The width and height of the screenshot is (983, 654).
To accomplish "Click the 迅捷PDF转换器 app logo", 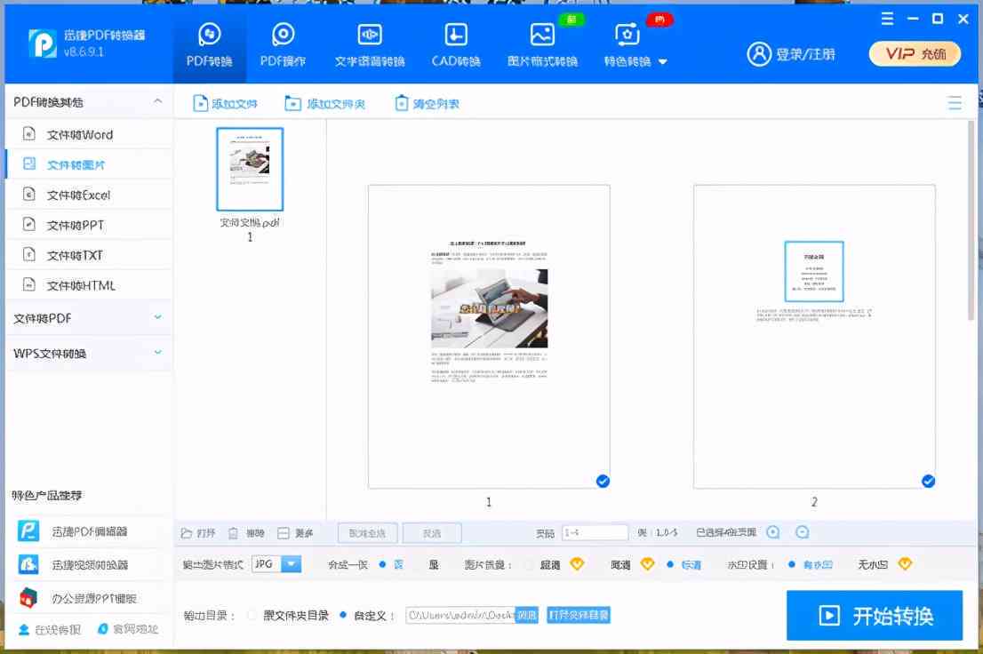I will point(43,44).
